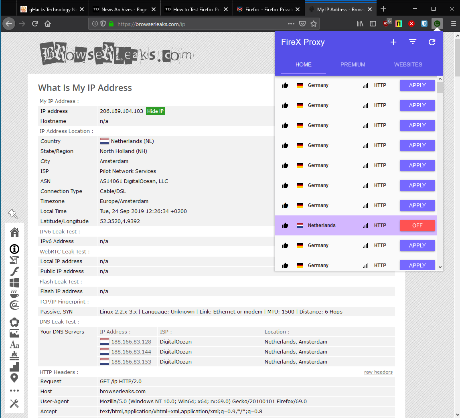Switch to the PREMIUM tab in FireX Proxy

point(353,64)
